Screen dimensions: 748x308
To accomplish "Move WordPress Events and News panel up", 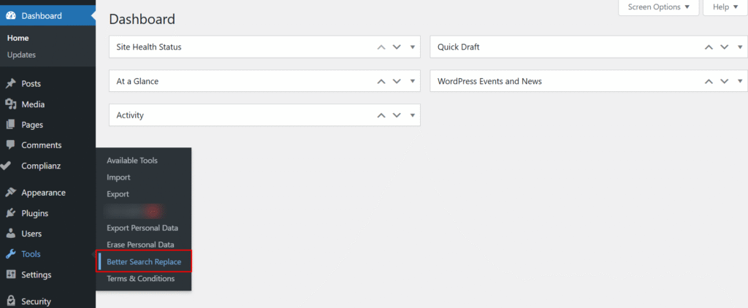I will [708, 81].
